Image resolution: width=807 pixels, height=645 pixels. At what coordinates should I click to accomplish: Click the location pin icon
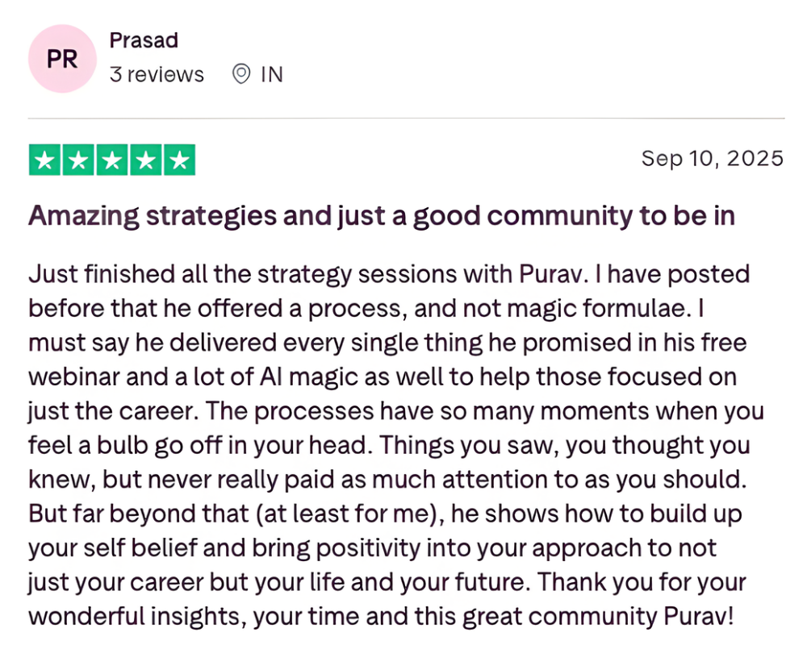coord(240,74)
